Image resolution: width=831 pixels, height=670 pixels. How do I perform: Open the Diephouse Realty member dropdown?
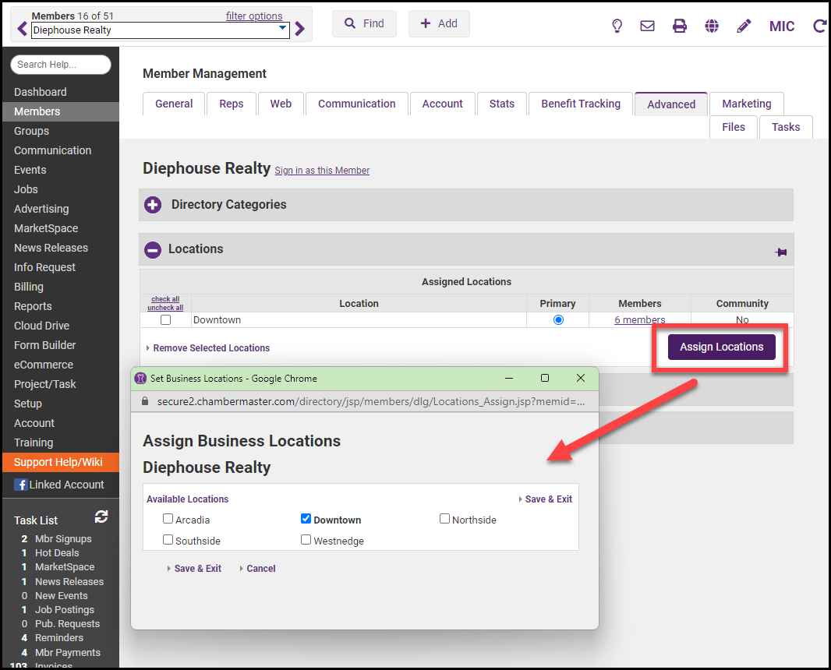coord(282,30)
